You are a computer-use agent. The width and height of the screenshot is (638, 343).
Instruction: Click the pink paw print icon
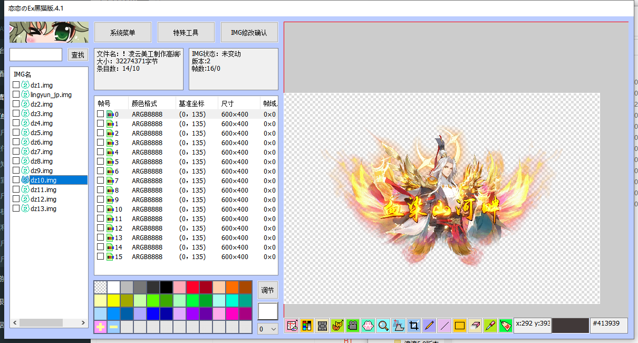coord(368,326)
